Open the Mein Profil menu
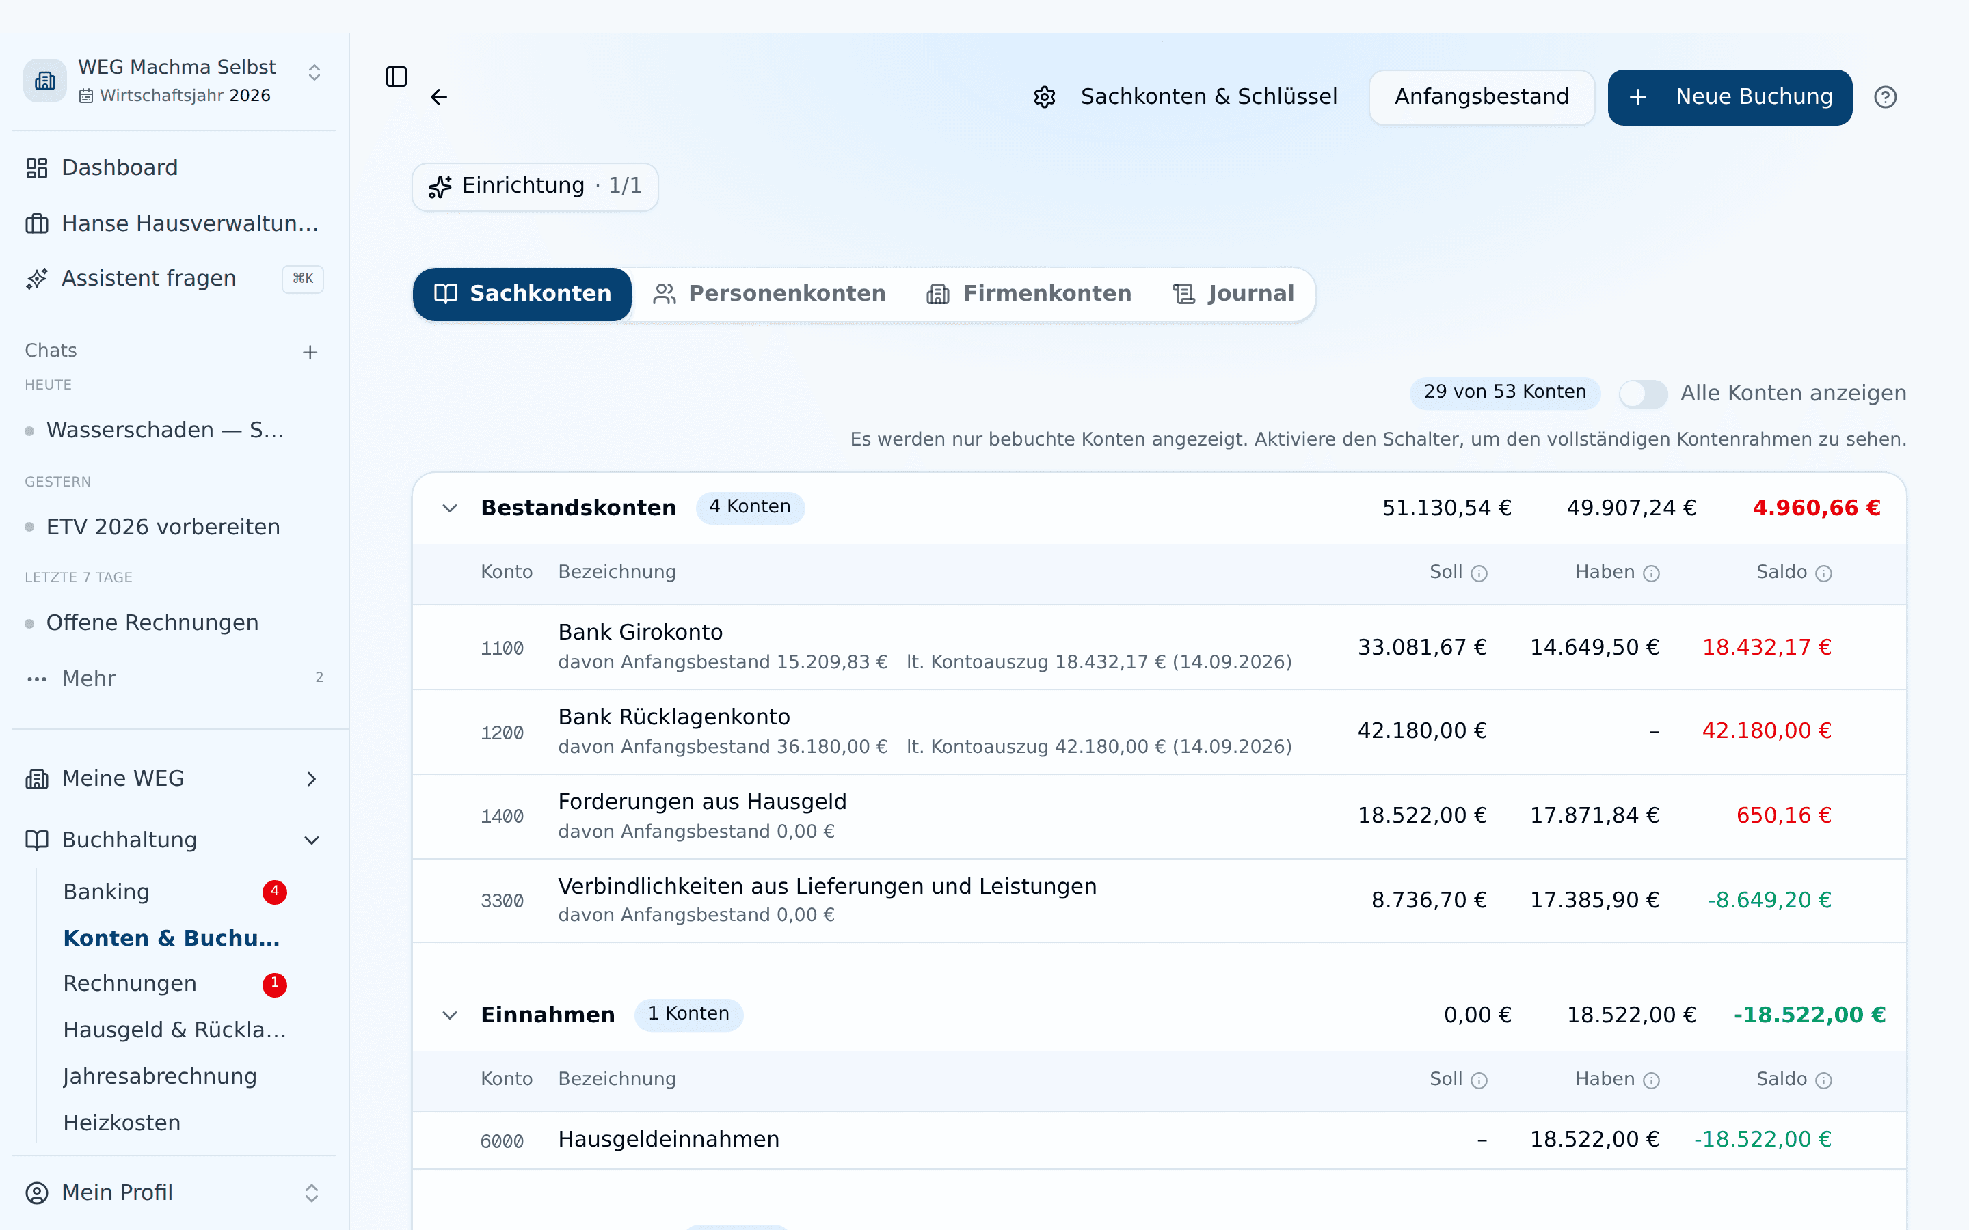1969x1230 pixels. (x=174, y=1192)
